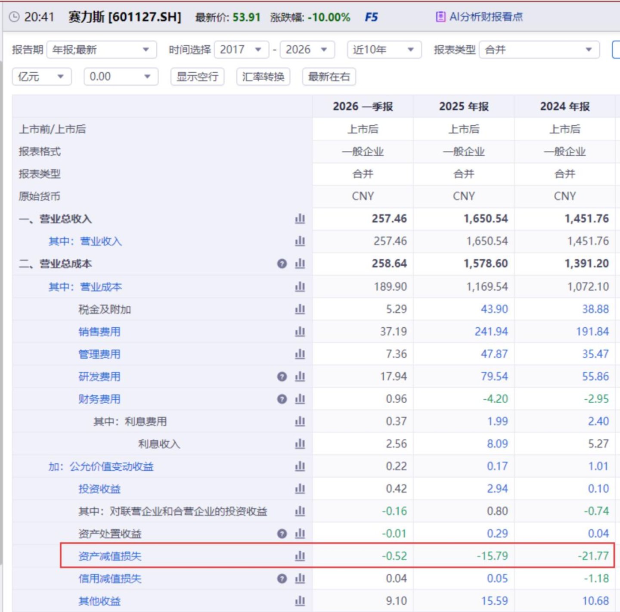Show help tip for 营业总成本
Viewport: 620px width, 612px height.
tap(282, 264)
